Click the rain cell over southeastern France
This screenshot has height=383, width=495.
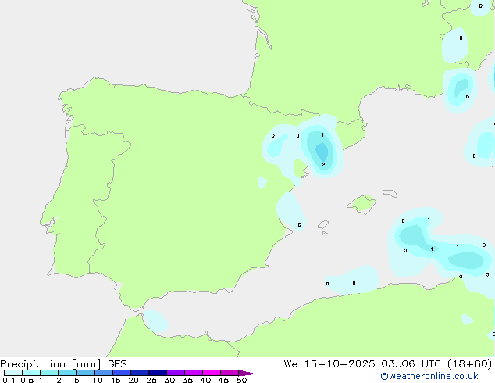[x=459, y=88]
